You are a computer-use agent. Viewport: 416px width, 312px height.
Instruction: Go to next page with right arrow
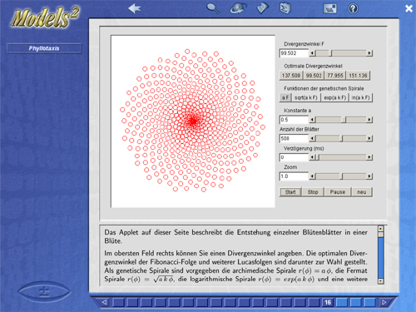(384, 302)
